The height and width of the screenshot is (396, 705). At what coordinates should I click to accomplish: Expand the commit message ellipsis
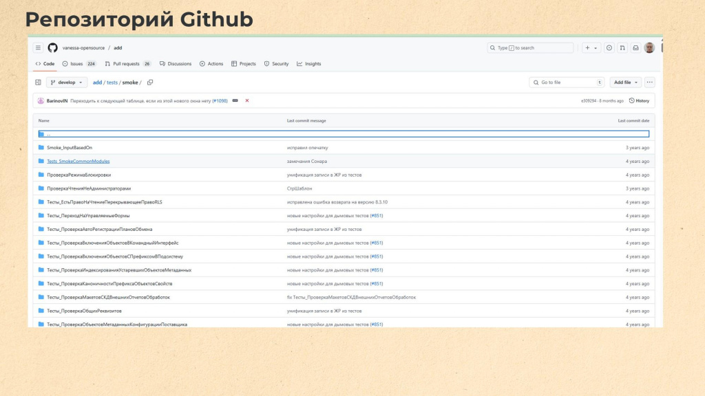tap(235, 100)
